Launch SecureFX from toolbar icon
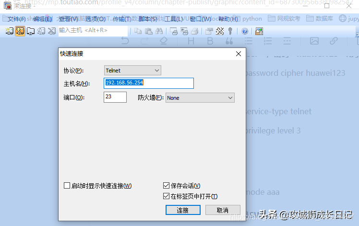The width and height of the screenshot is (359, 226). click(x=259, y=31)
